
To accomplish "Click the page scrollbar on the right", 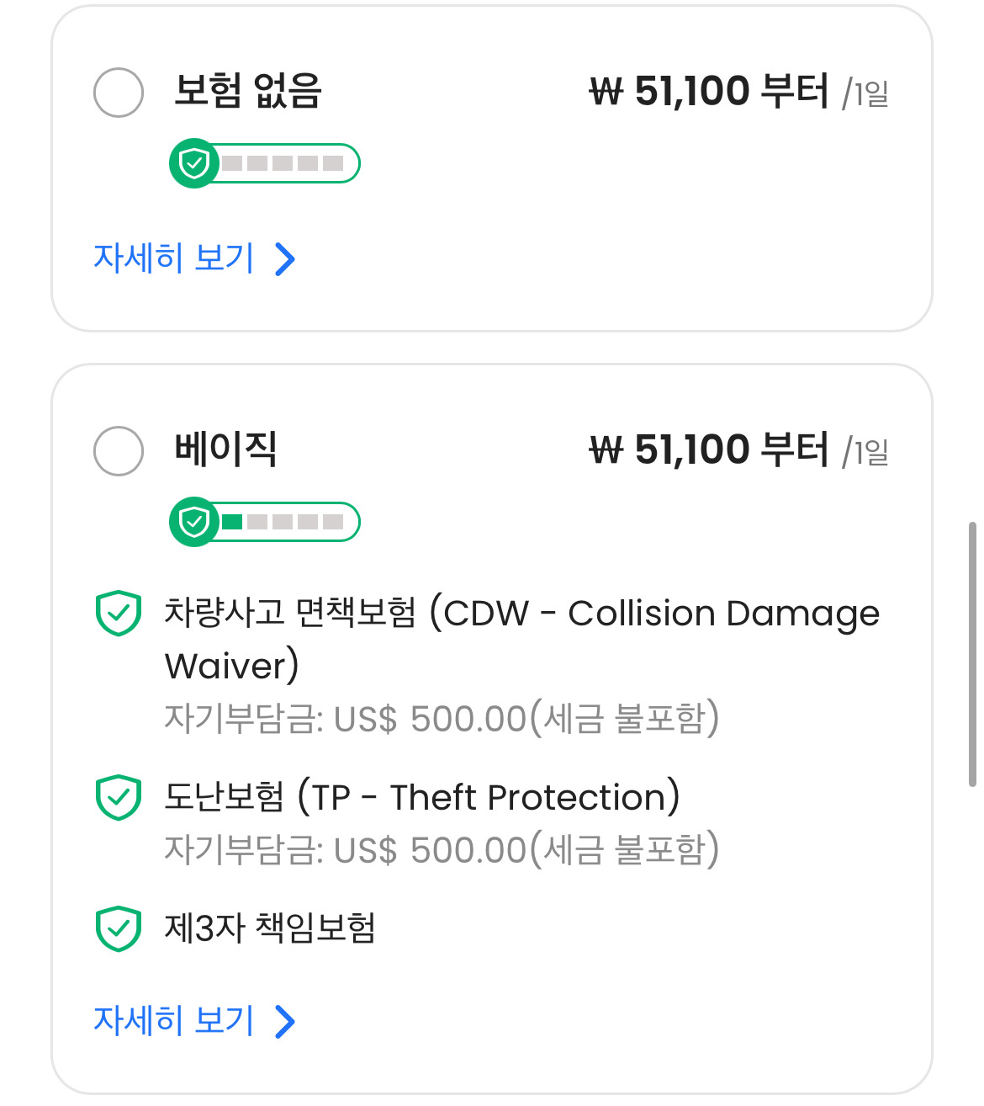I will tap(972, 654).
